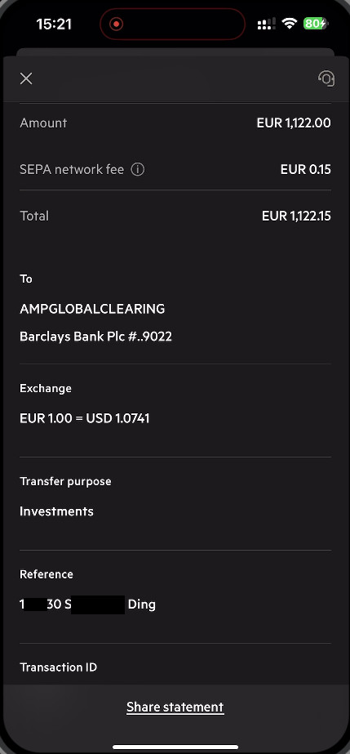Tap the home indicator bar
The image size is (350, 754).
coord(175,747)
